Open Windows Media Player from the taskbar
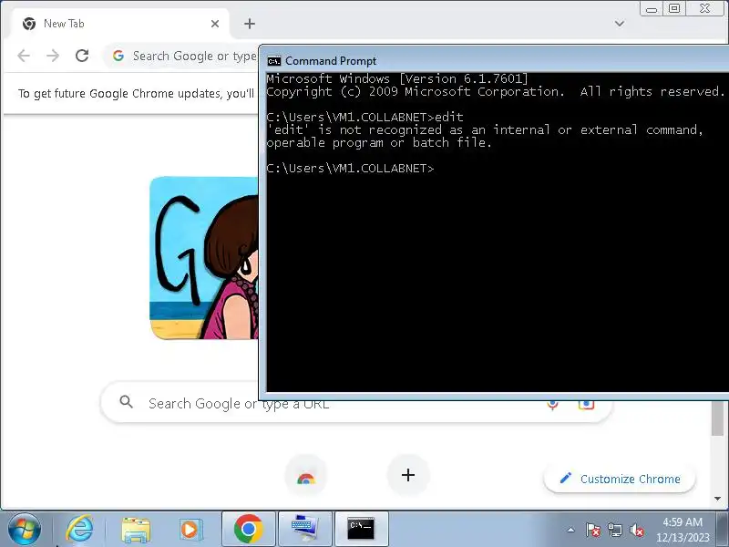729x547 pixels. [190, 530]
